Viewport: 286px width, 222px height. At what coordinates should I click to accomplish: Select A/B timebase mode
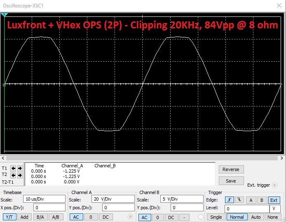pyautogui.click(x=56, y=217)
